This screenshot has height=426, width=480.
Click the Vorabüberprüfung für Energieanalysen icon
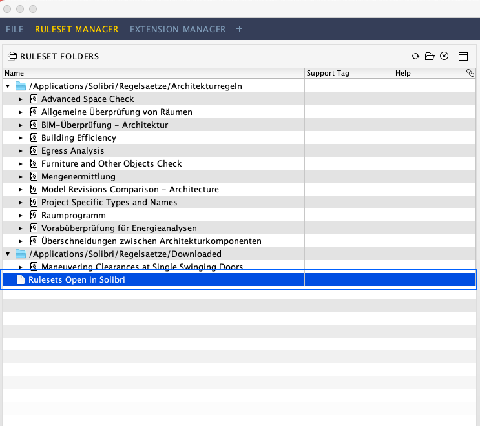click(x=34, y=228)
